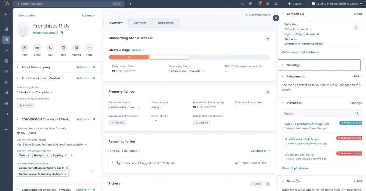Expand the logged call activity row
The image size is (366, 191).
[x=112, y=162]
